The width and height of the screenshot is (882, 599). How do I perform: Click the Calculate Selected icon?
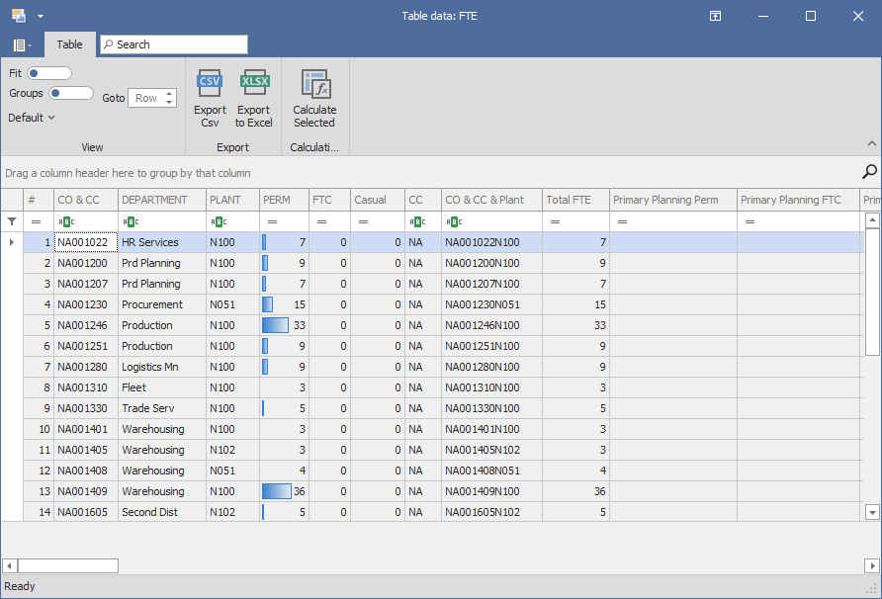click(314, 85)
